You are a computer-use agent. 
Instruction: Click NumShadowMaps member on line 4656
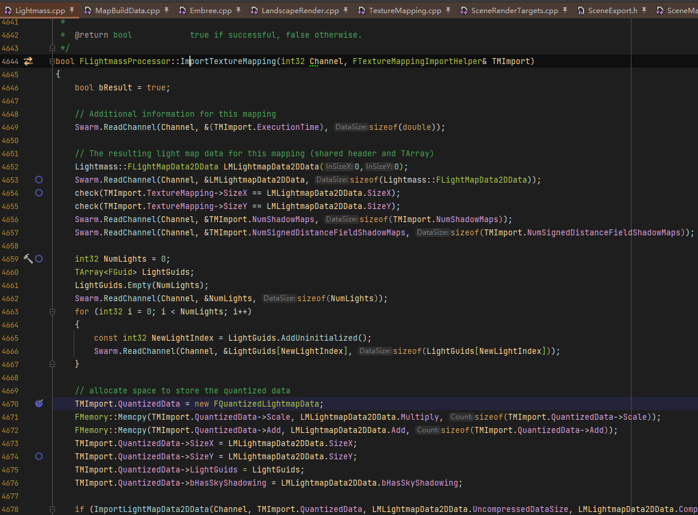coord(283,219)
